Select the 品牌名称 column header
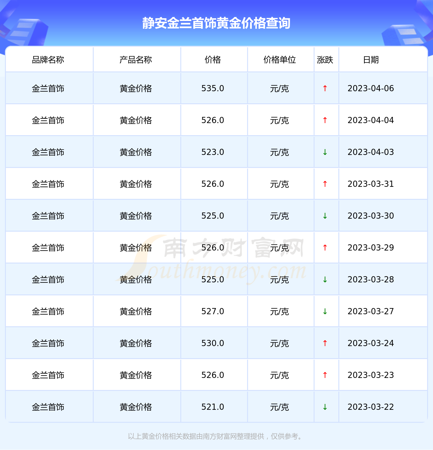Screen dimensions: 433x450 point(48,60)
